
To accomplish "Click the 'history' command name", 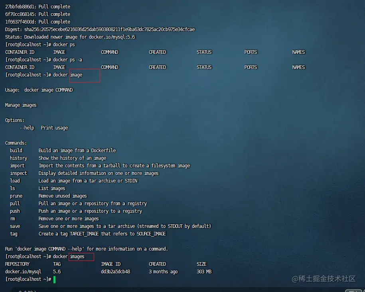I will pyautogui.click(x=18, y=158).
